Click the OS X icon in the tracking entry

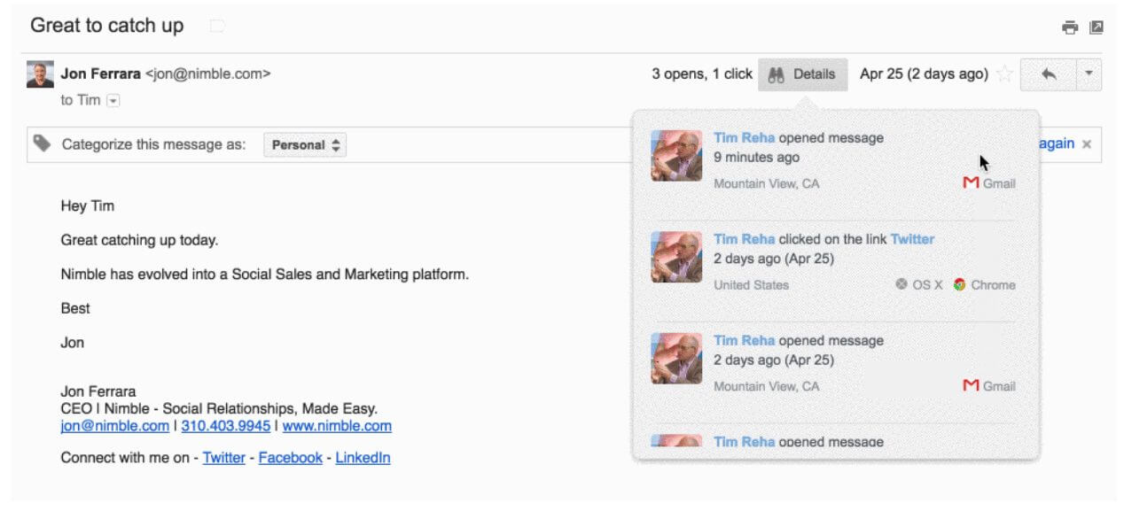[x=902, y=284]
